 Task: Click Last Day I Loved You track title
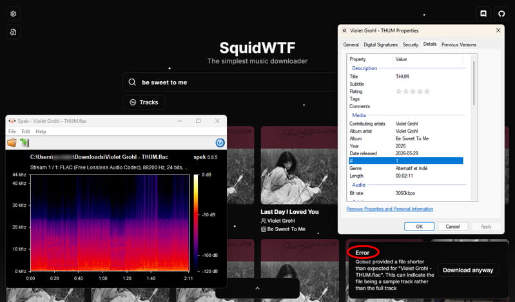click(x=289, y=212)
